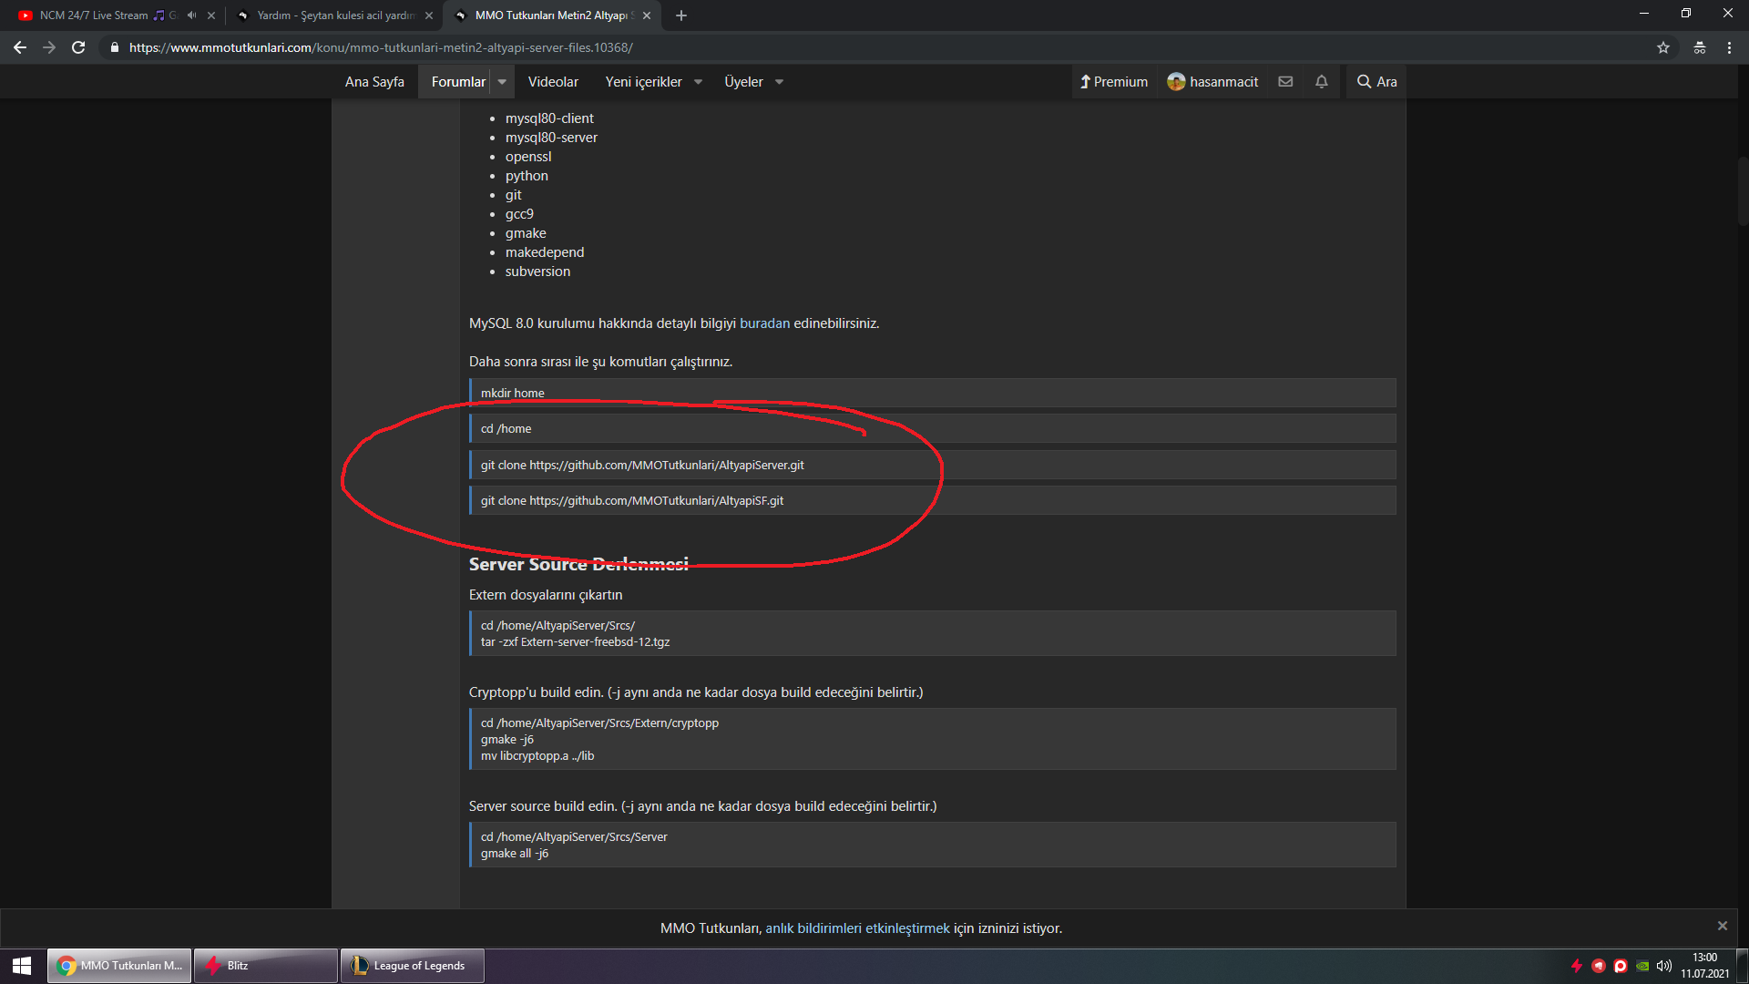Click the messages envelope icon
Image resolution: width=1749 pixels, height=984 pixels.
pos(1283,82)
